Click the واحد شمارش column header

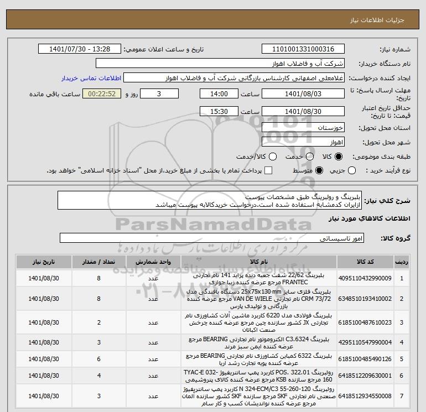[153, 262]
